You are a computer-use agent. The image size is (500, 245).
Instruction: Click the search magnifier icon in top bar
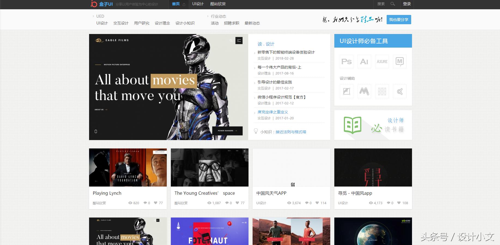point(393,4)
